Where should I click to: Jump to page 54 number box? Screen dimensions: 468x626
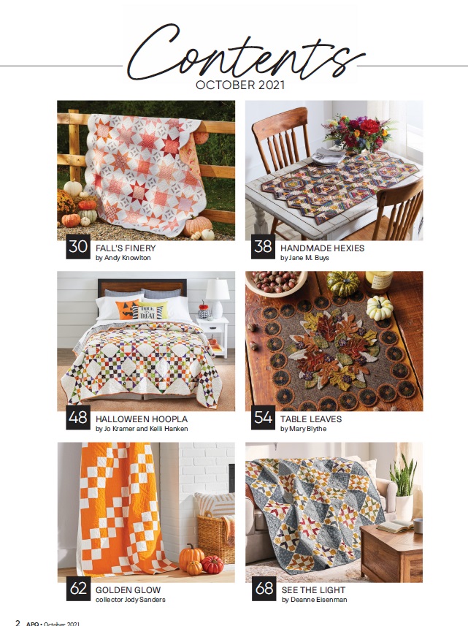pyautogui.click(x=264, y=418)
